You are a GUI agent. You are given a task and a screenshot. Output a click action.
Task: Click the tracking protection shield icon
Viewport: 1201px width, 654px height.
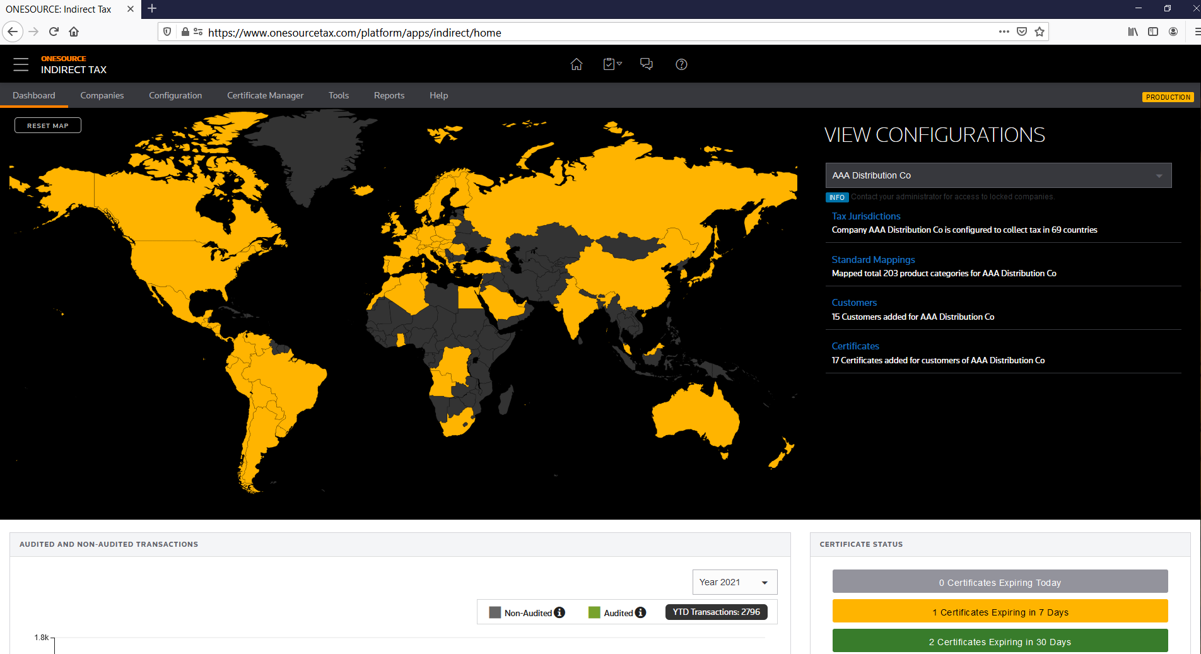[x=167, y=32]
